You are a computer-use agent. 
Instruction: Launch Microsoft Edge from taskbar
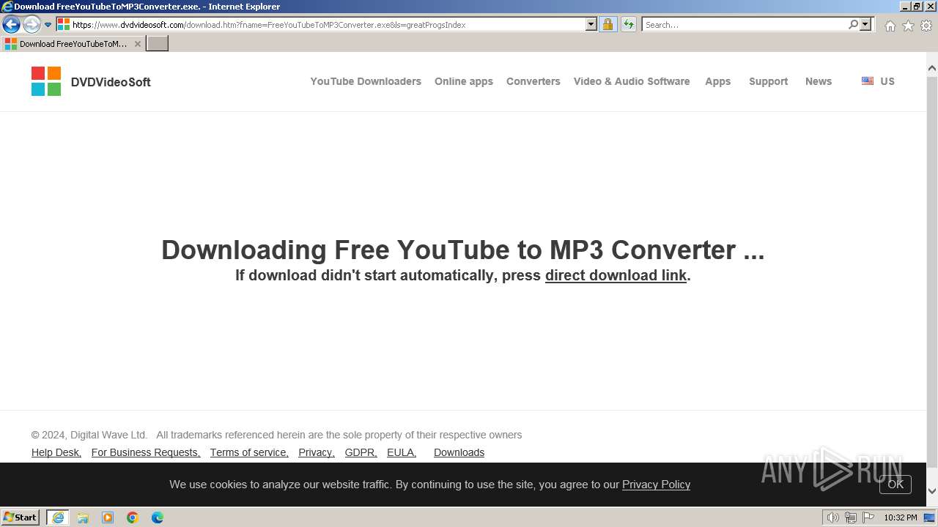tap(158, 517)
